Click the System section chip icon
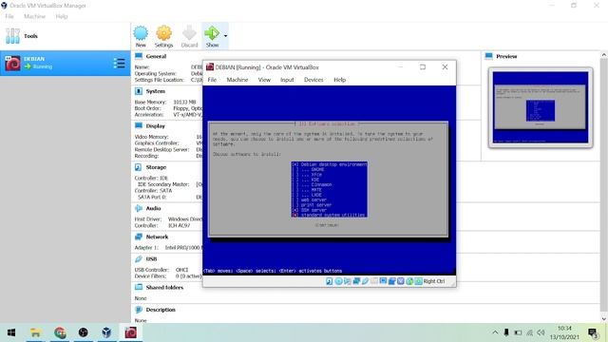 (x=139, y=91)
